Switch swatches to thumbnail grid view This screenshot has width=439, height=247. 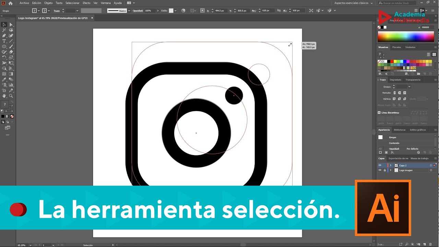pos(434,54)
